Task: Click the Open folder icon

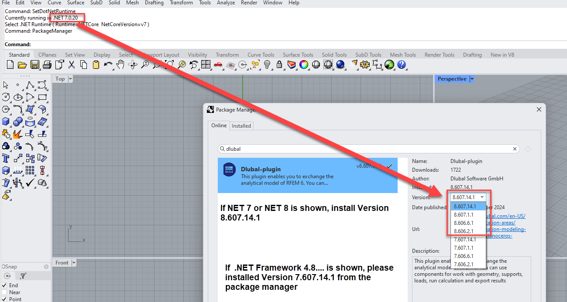Action: [x=22, y=65]
